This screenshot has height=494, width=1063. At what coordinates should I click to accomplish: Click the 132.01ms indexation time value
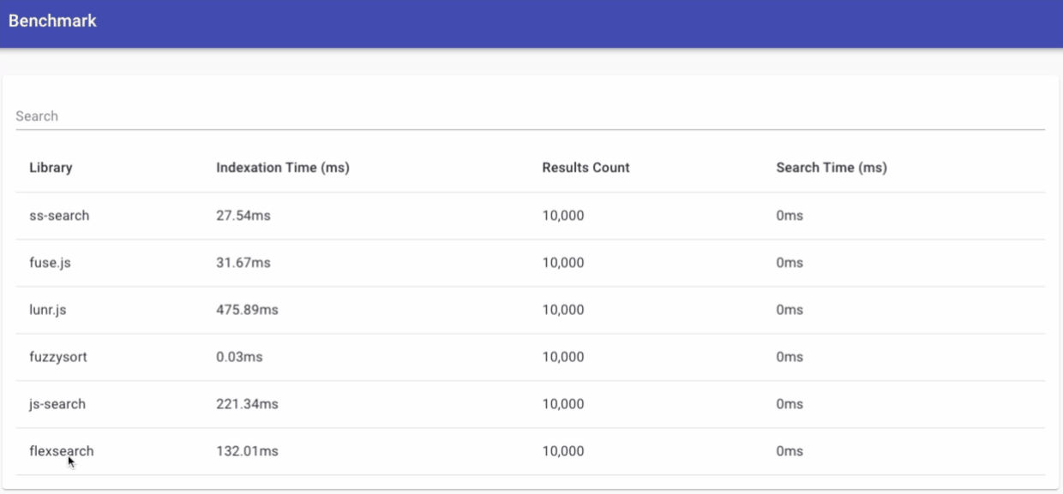coord(247,451)
